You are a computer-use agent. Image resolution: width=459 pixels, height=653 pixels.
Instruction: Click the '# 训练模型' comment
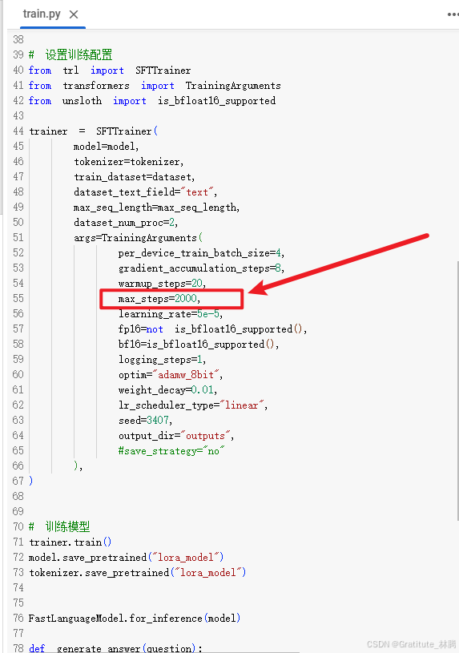click(59, 527)
